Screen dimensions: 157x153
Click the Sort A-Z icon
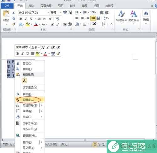103,24
